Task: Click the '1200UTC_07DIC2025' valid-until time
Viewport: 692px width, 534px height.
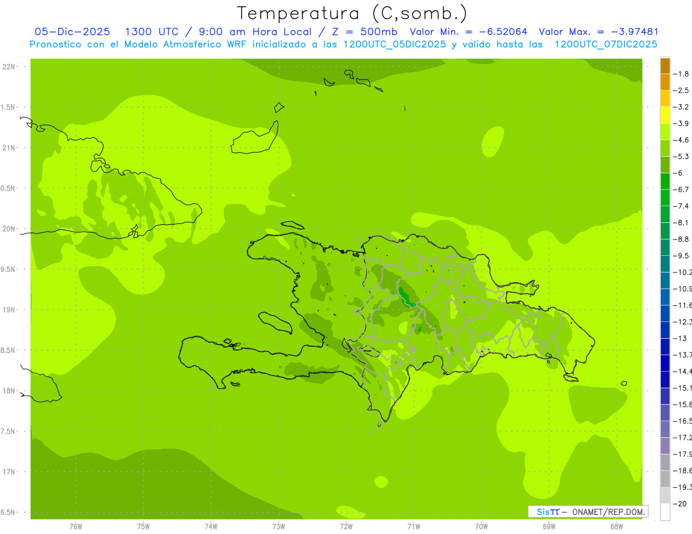Action: pos(605,44)
